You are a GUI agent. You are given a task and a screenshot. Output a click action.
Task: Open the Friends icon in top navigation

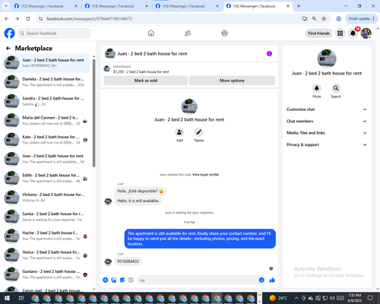188,33
